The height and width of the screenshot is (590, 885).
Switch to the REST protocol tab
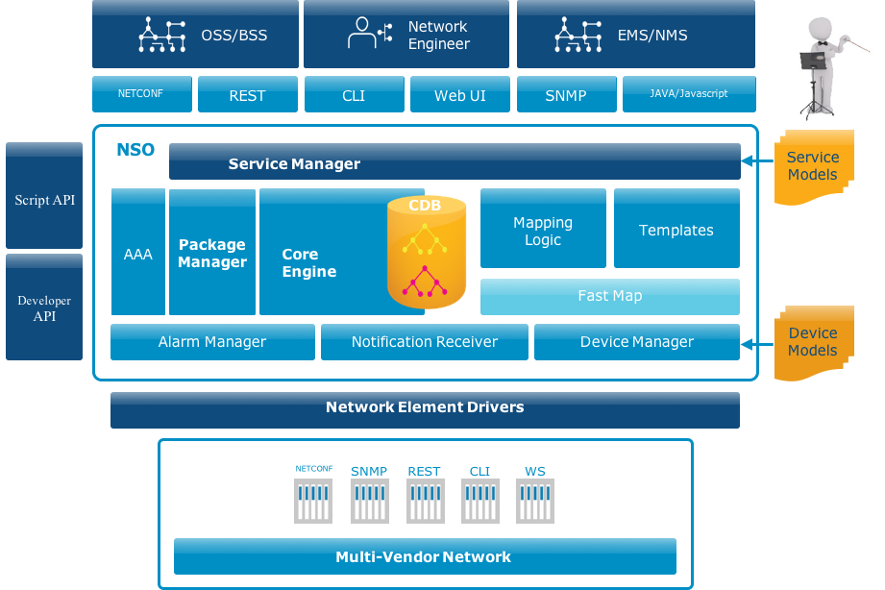coord(247,94)
